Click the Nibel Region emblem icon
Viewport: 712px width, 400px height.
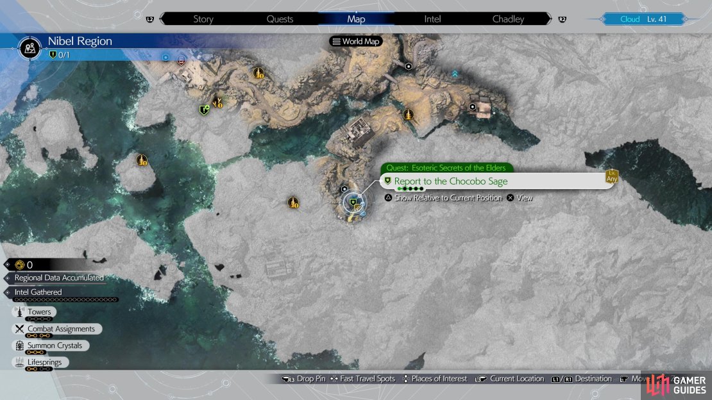(x=30, y=47)
